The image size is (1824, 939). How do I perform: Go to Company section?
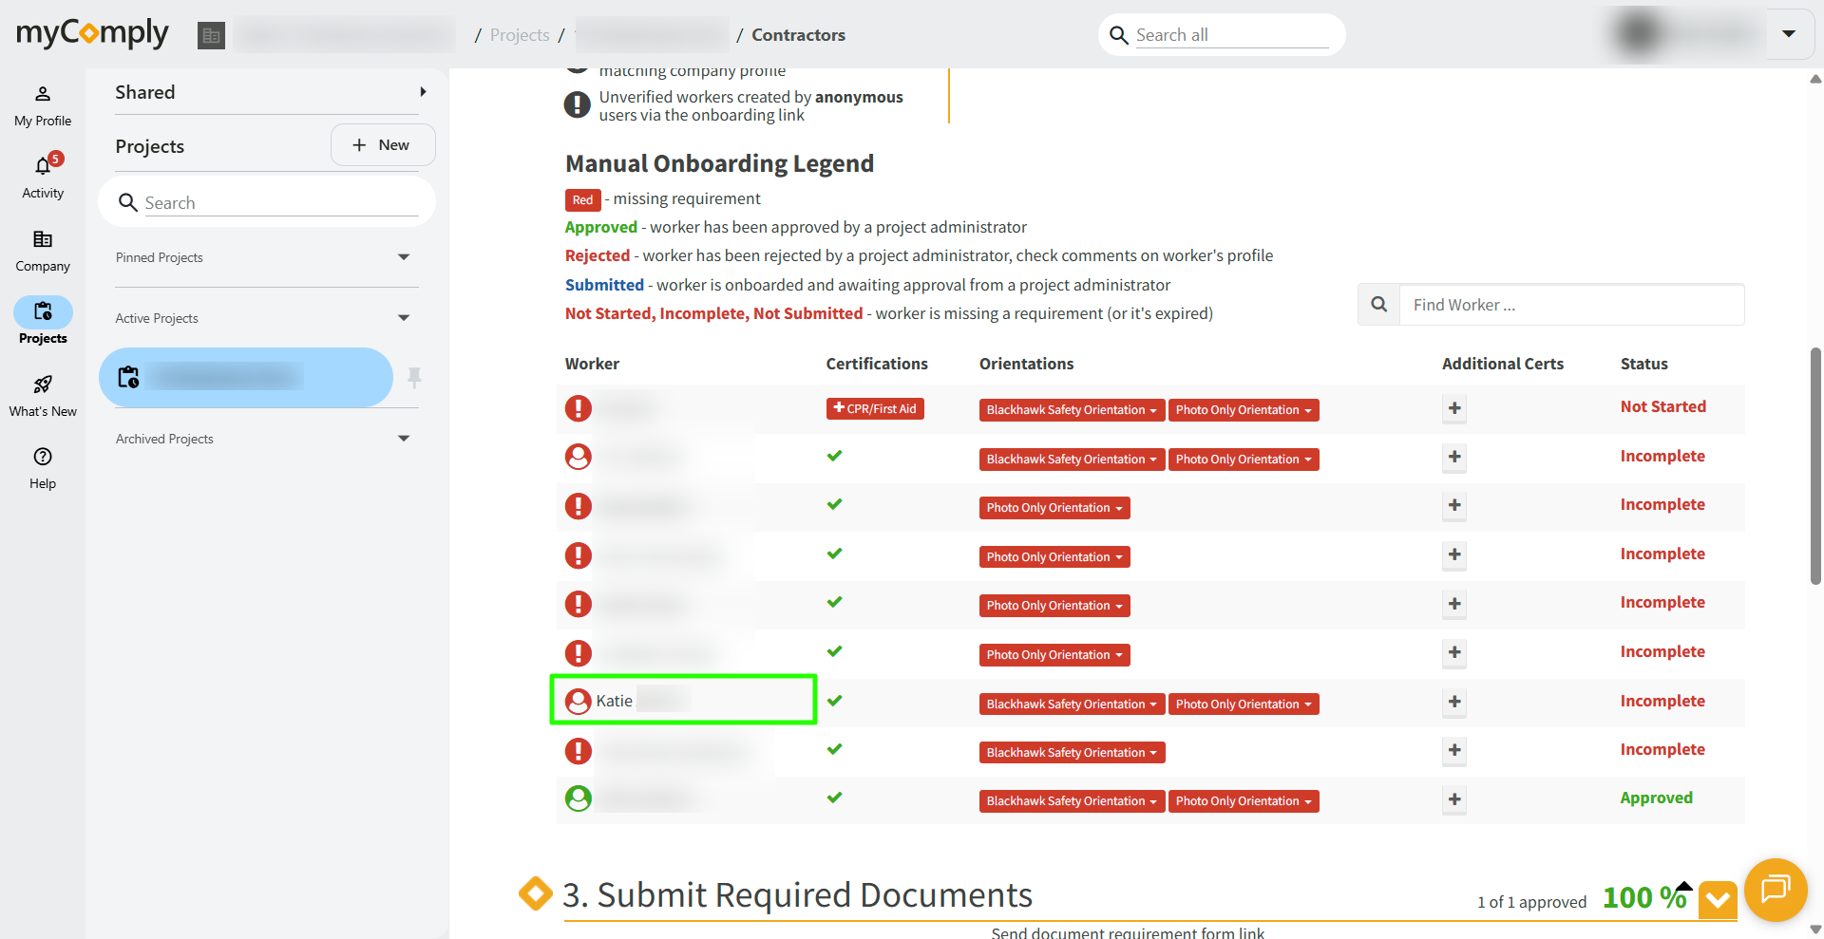43,251
